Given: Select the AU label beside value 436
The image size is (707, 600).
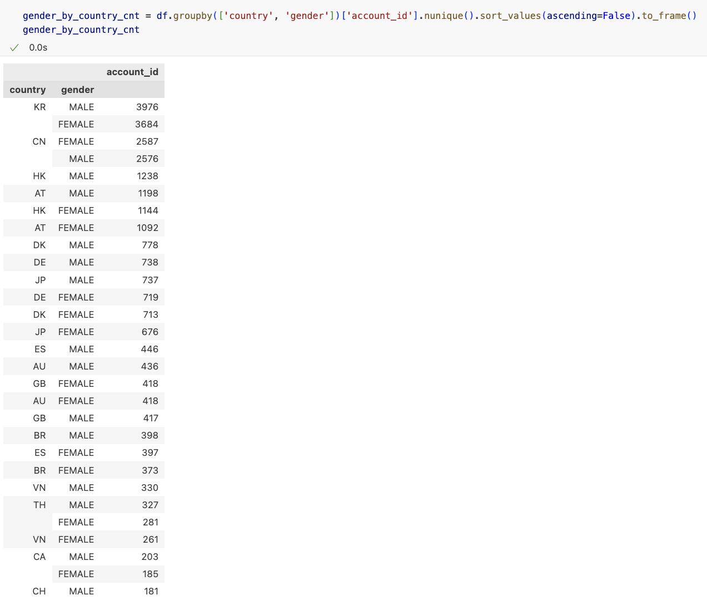Looking at the screenshot, I should click(39, 366).
